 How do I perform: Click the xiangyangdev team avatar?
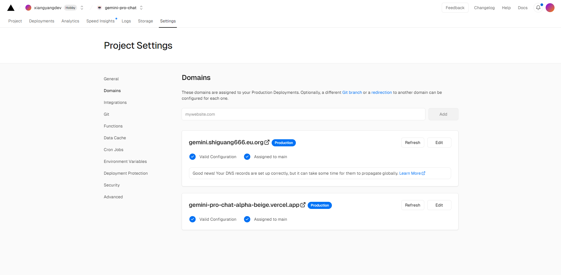(x=28, y=8)
